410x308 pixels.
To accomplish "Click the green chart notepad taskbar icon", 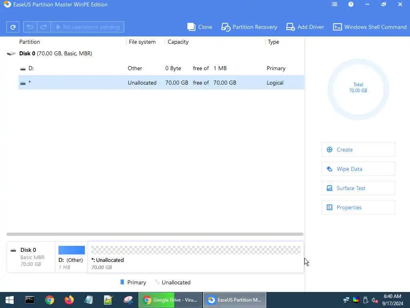I will point(108,300).
